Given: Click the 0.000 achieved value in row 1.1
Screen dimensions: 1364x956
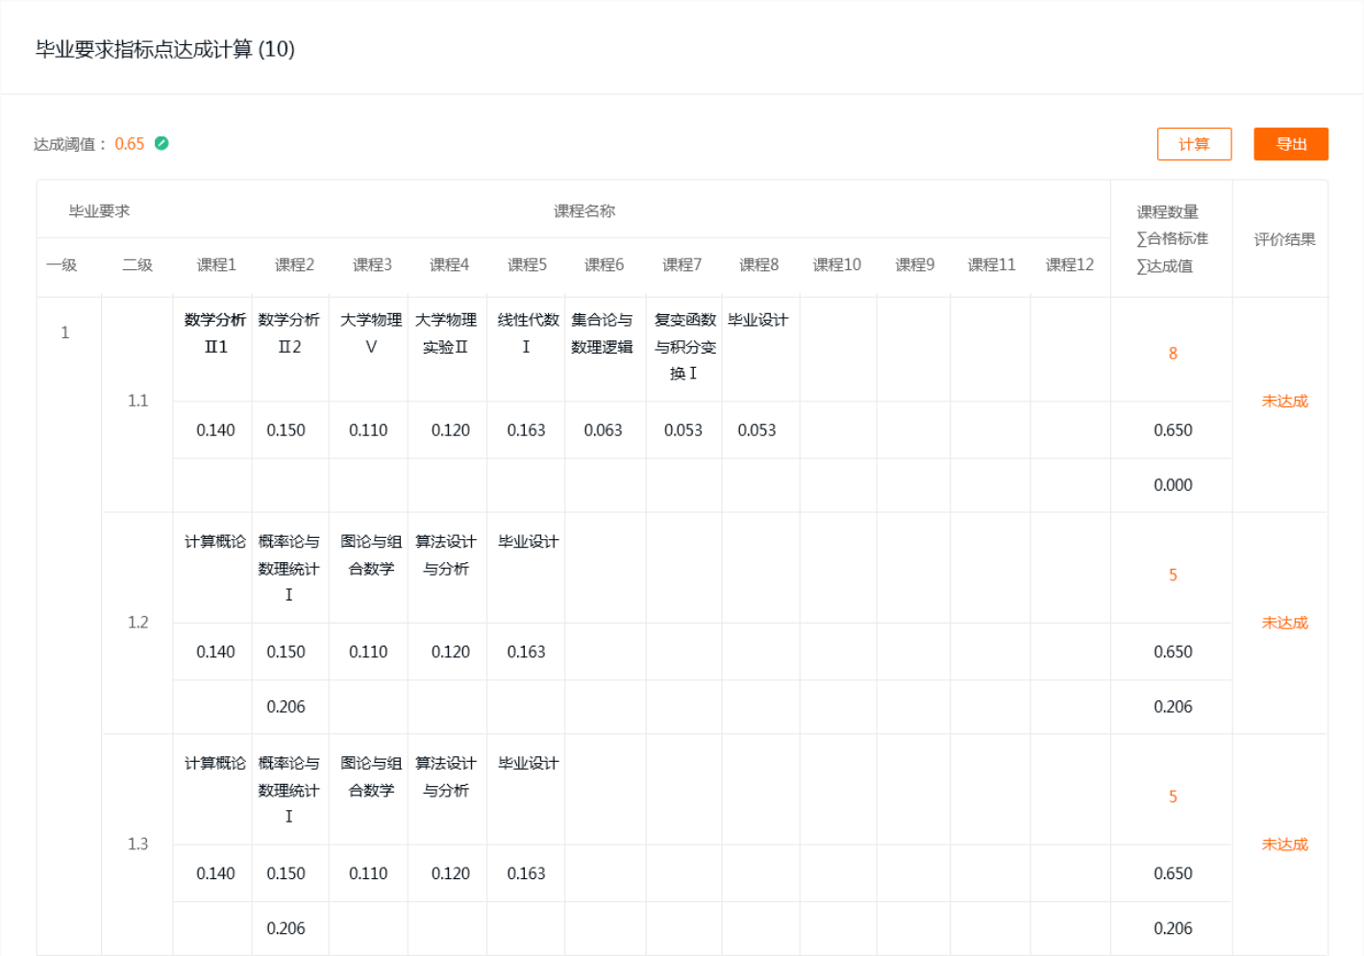Looking at the screenshot, I should 1173,485.
